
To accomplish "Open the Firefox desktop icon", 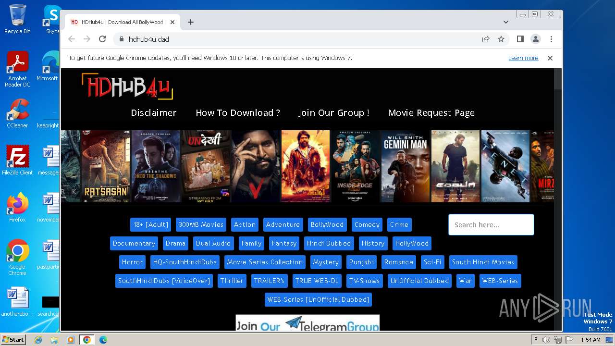I will 17,208.
